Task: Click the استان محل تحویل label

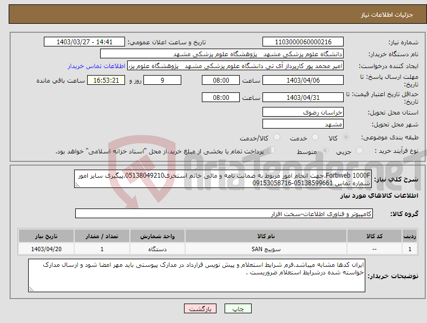Action: (393, 112)
